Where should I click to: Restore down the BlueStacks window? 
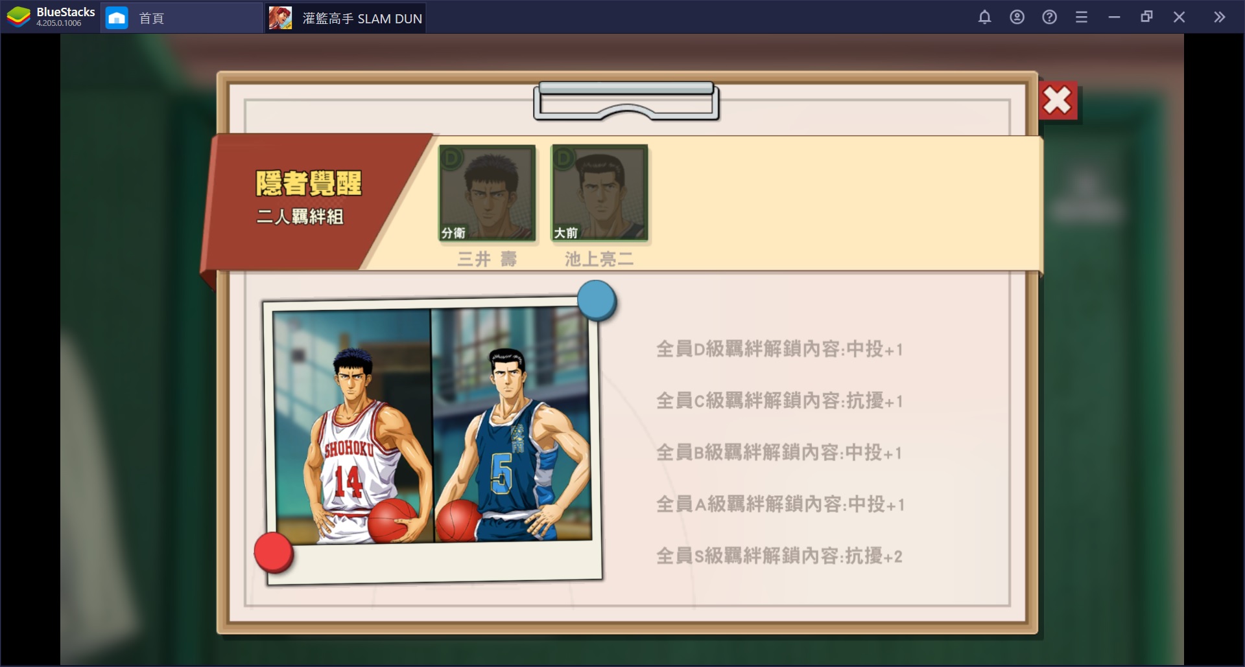tap(1146, 17)
